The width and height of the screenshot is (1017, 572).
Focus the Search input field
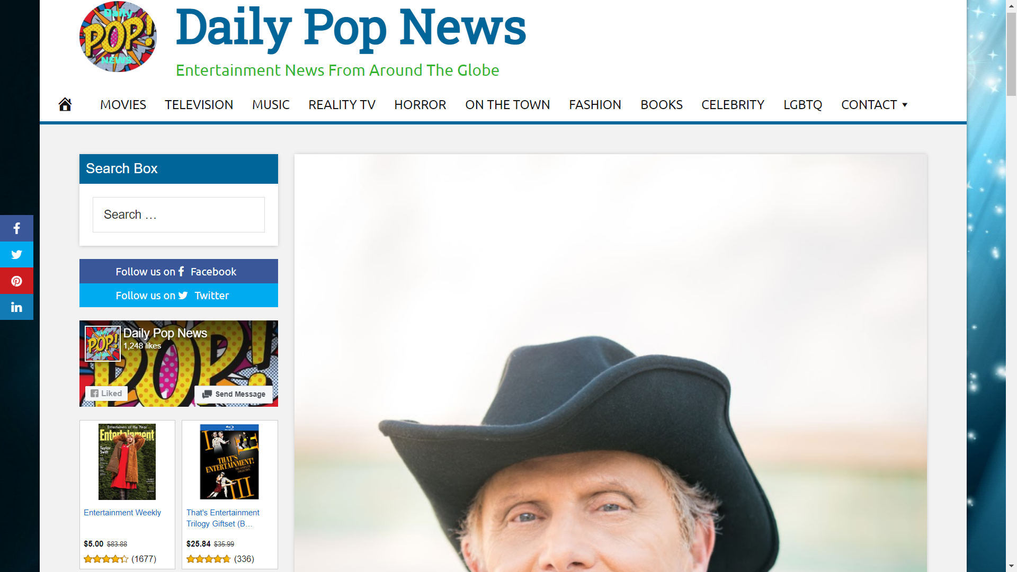[179, 215]
